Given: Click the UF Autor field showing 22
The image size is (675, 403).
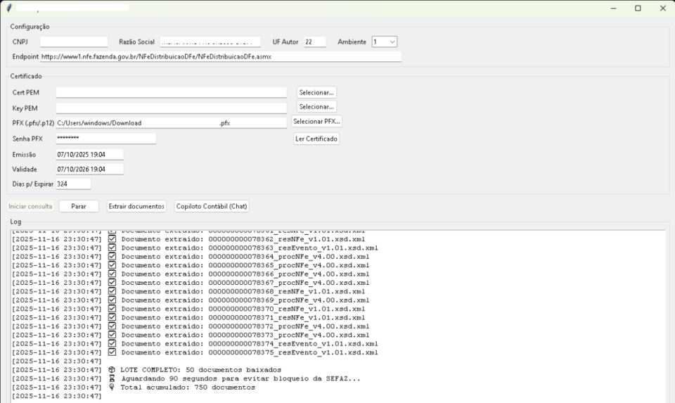Looking at the screenshot, I should pyautogui.click(x=315, y=41).
